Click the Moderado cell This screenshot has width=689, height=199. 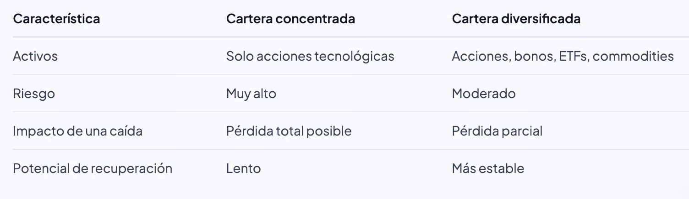pos(483,94)
